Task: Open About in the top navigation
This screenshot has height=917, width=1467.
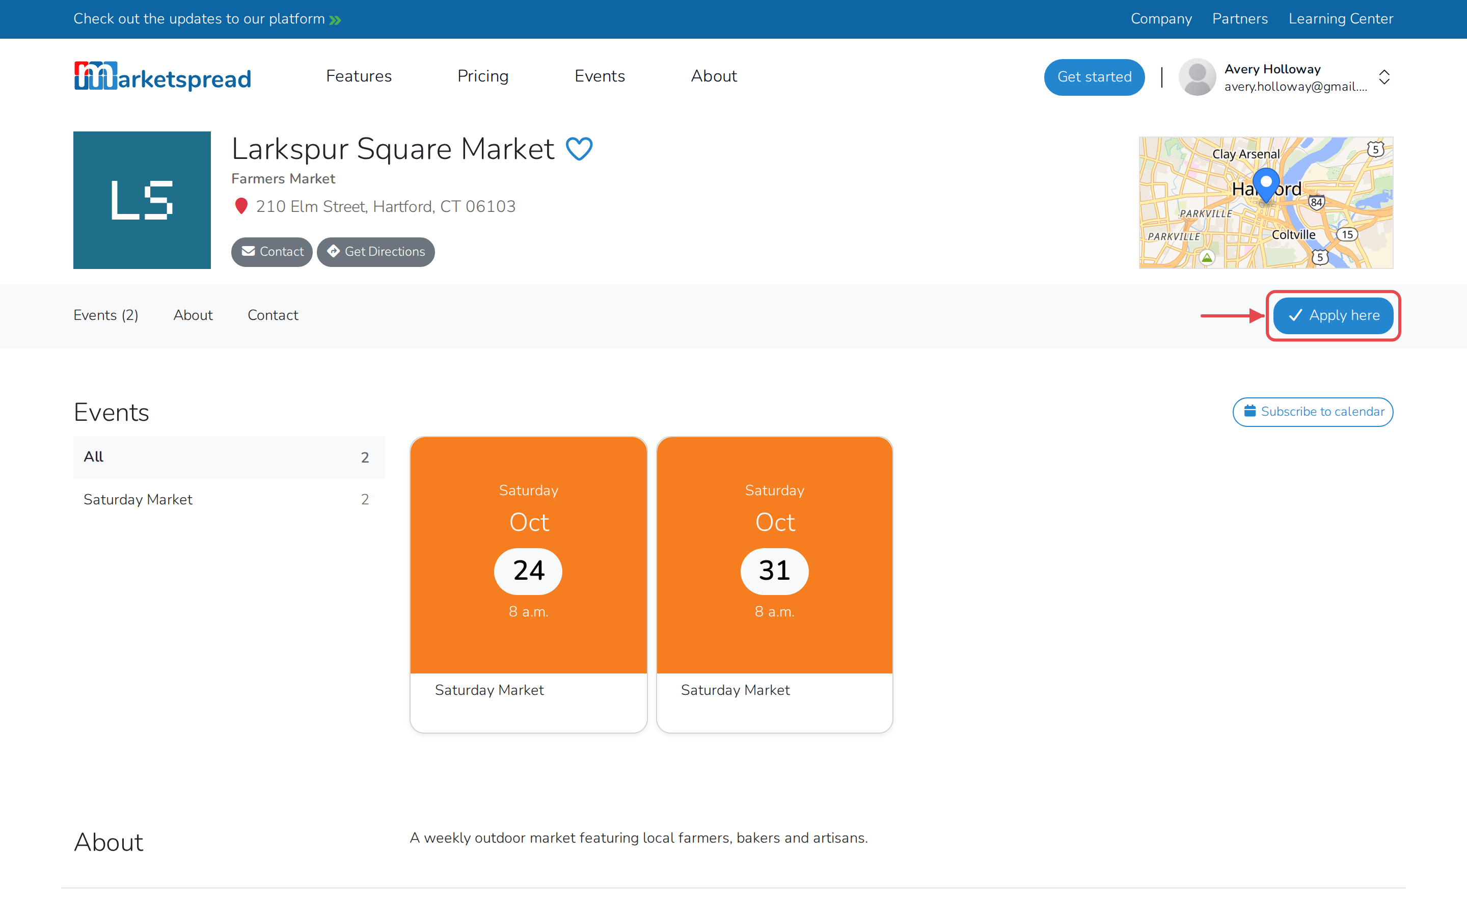Action: 714,76
